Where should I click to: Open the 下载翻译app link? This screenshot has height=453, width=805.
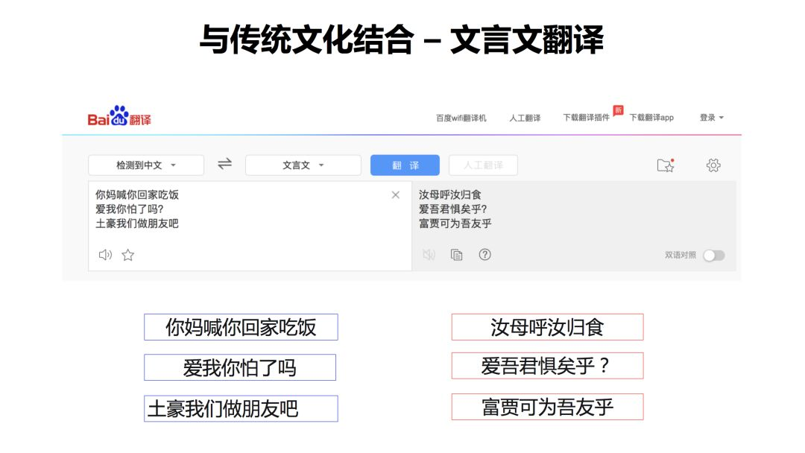[651, 118]
